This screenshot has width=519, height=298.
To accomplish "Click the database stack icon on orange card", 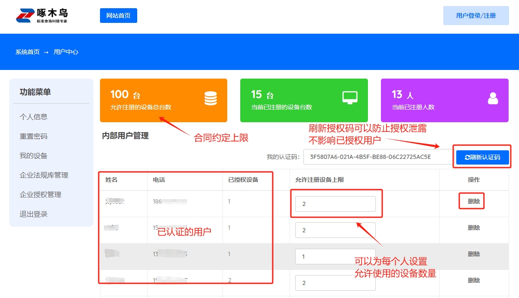I will [210, 99].
